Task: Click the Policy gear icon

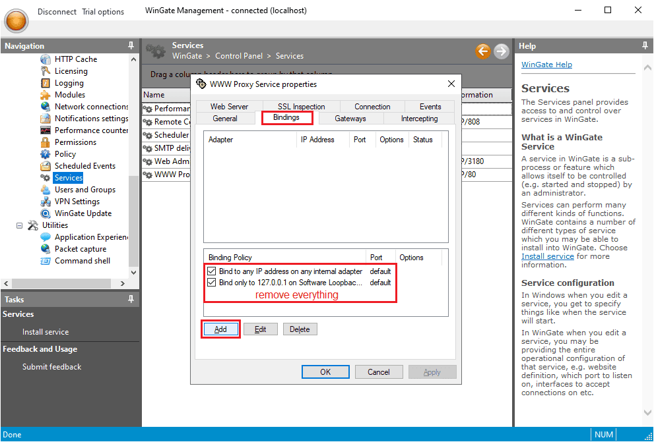Action: [46, 154]
